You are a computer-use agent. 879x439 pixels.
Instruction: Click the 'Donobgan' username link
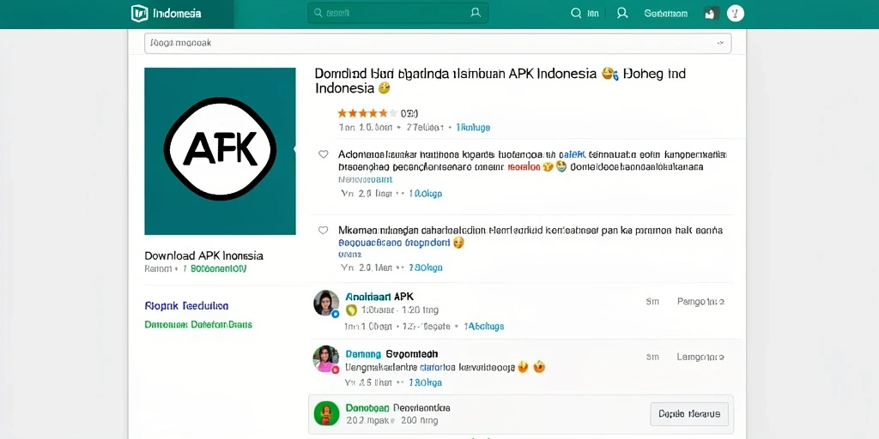point(367,407)
